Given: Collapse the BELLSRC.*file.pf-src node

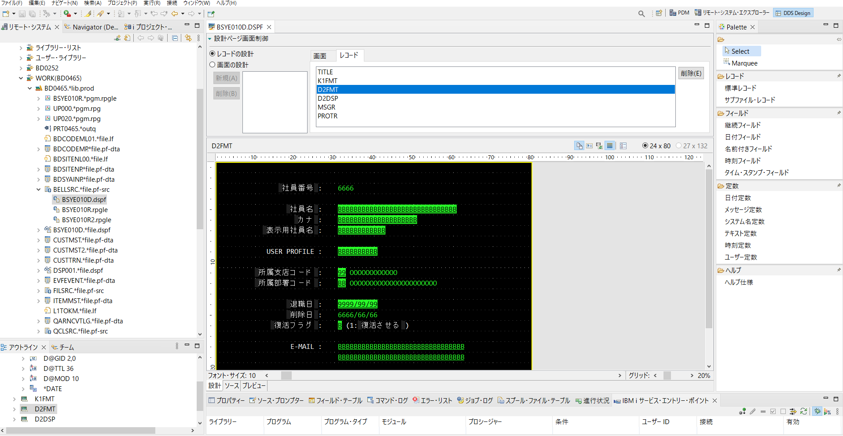Looking at the screenshot, I should tap(38, 190).
